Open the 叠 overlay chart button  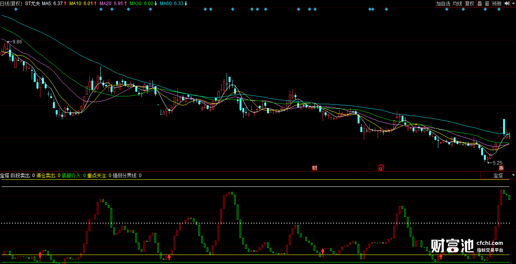click(x=480, y=4)
